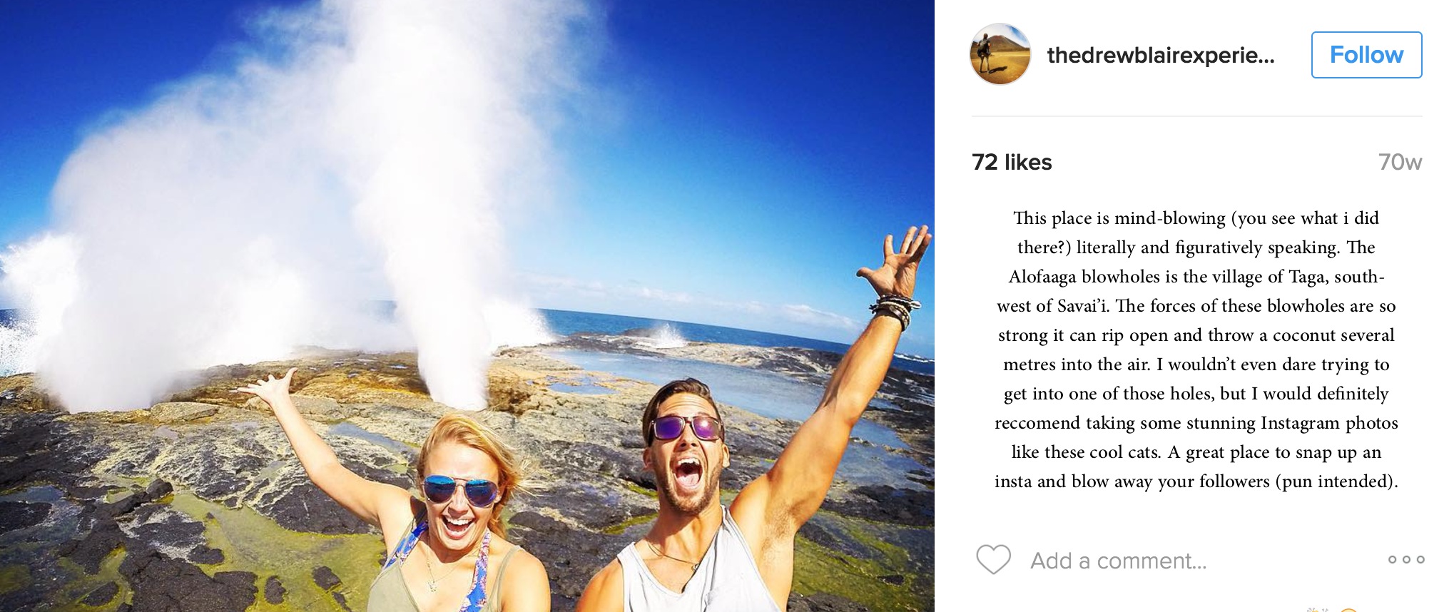Open the three-dot more options menu
This screenshot has height=612, width=1454.
(x=1406, y=560)
